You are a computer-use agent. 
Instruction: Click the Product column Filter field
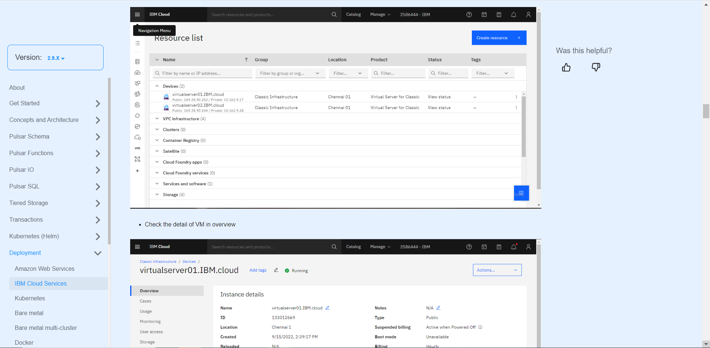[x=398, y=73]
